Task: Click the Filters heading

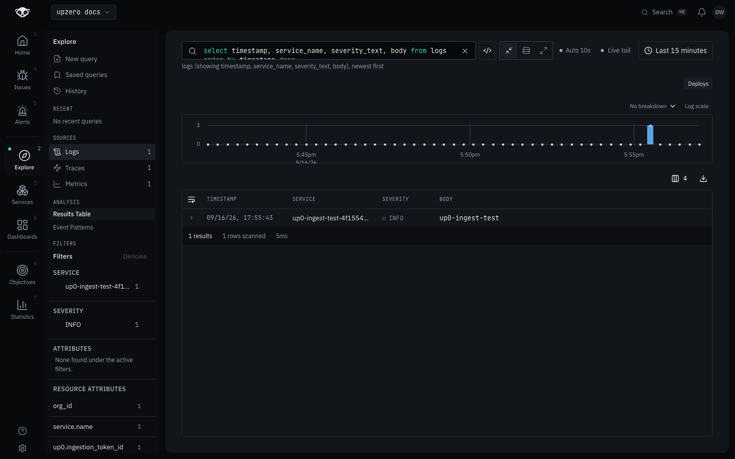Action: (63, 257)
